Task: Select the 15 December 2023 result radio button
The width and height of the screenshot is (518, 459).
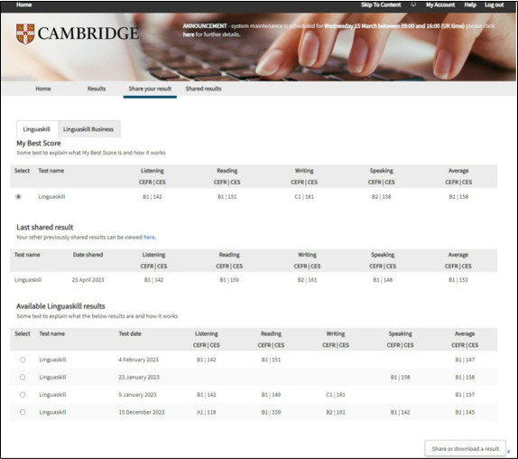Action: (x=23, y=412)
